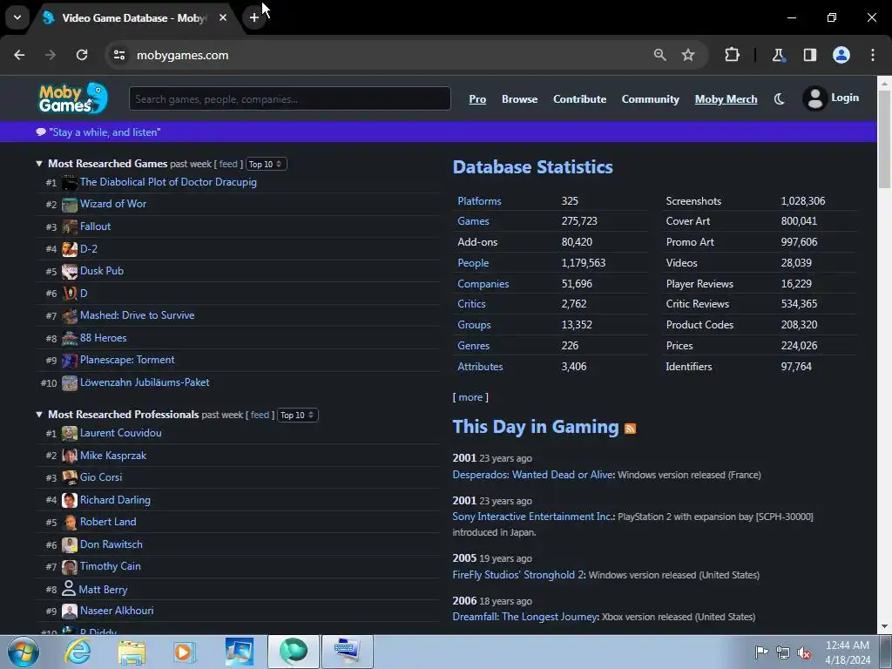Collapse Most Researched Games section
Screen dimensions: 892x669
[x=39, y=164]
